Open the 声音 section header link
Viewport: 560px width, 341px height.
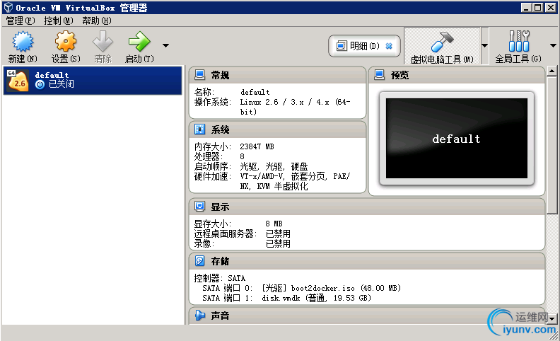tap(220, 316)
